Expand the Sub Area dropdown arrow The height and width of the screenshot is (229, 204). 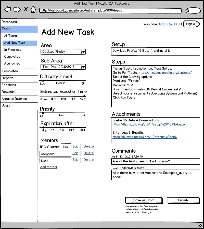[x=83, y=67]
